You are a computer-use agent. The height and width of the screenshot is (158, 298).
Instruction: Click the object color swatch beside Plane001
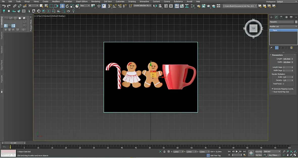[x=296, y=22]
